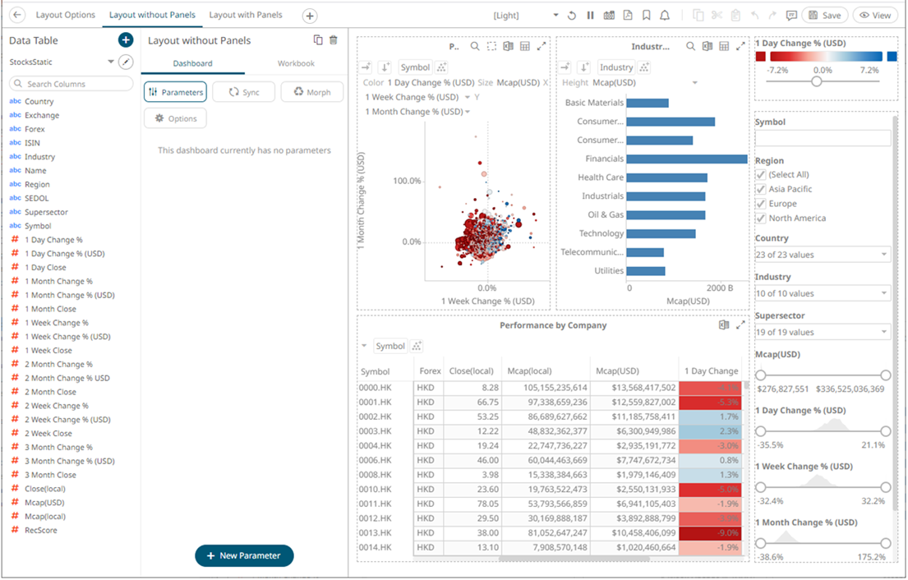Switch to the Workbook tab
This screenshot has width=908, height=580.
[296, 63]
